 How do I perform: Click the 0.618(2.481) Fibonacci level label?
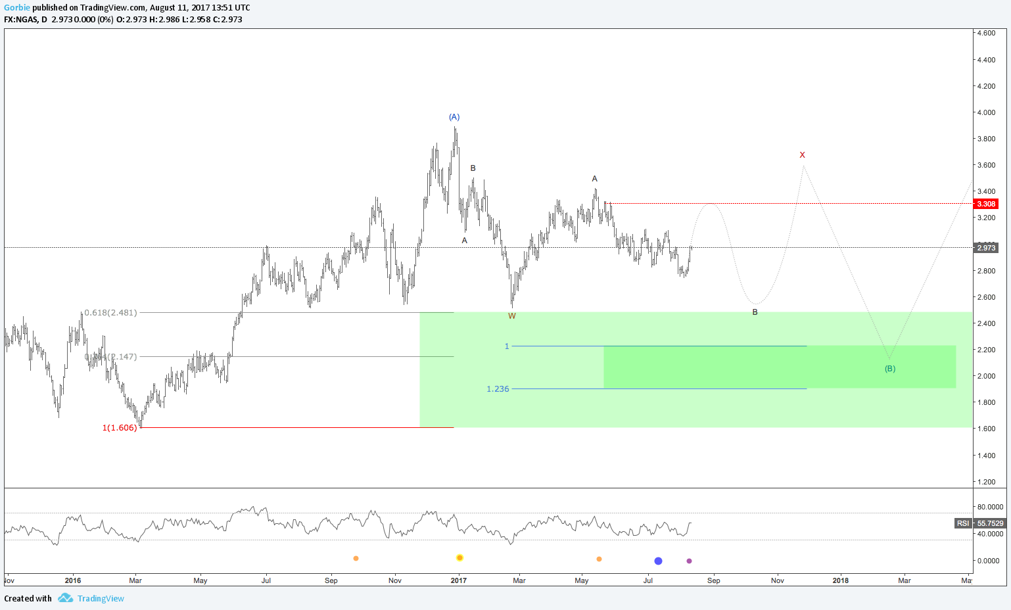(110, 313)
